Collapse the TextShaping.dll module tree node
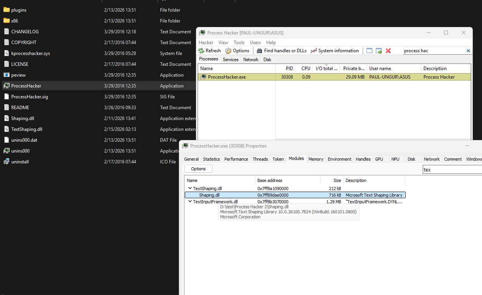The width and height of the screenshot is (482, 295). 190,189
